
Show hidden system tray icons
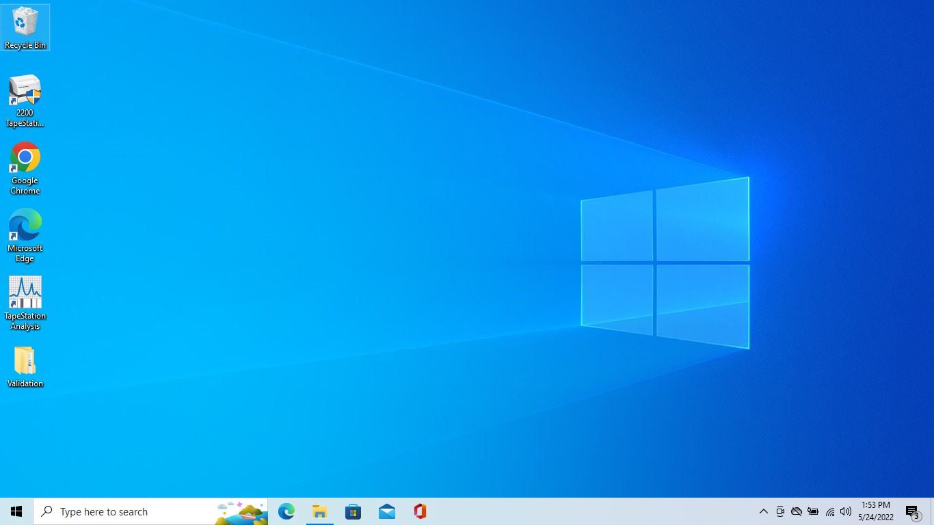pos(764,511)
